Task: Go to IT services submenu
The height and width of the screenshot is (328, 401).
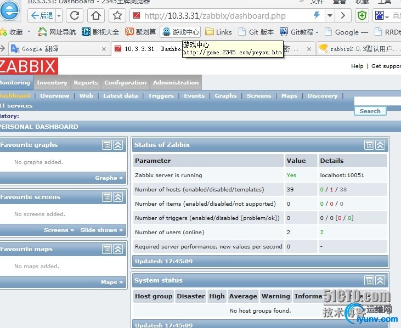Action: 16,105
